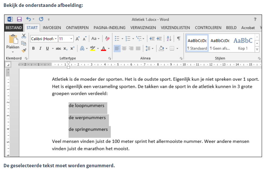Click the yellow text highlight color button
The width and height of the screenshot is (267, 171).
92,48
